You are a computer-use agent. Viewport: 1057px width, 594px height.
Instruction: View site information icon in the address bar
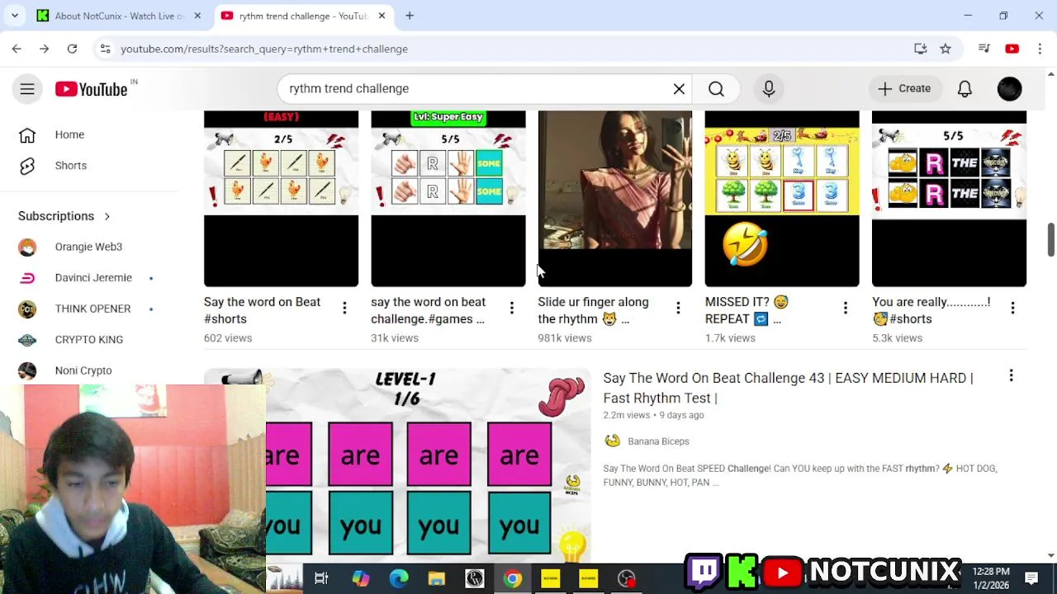(105, 49)
